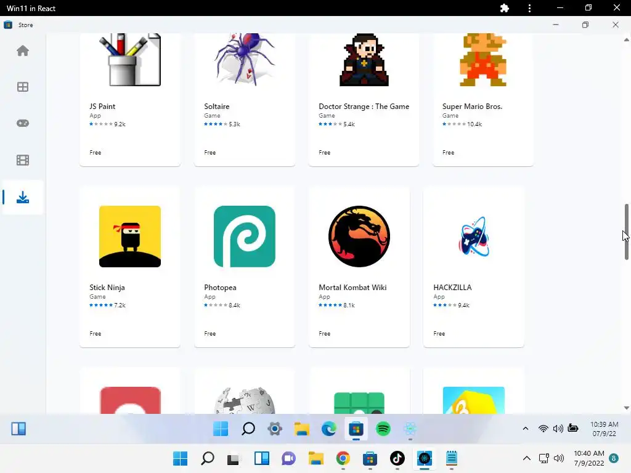Viewport: 631px width, 473px height.
Task: Expand hidden tray icons in inner taskbar
Action: click(x=526, y=429)
